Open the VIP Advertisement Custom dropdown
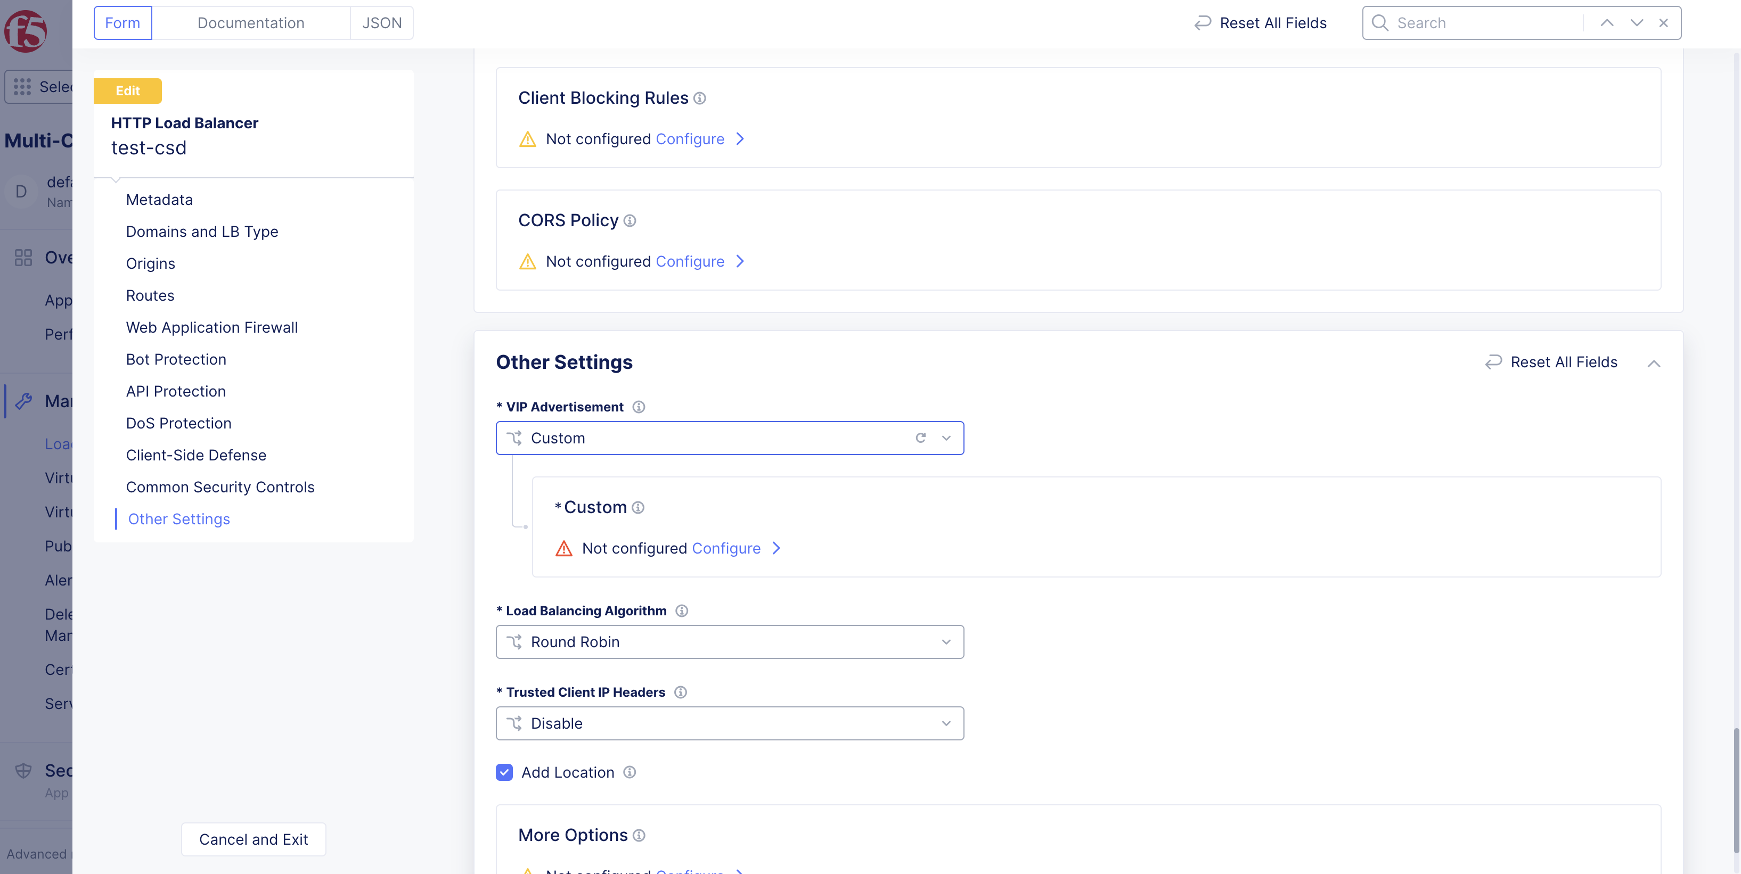 729,438
